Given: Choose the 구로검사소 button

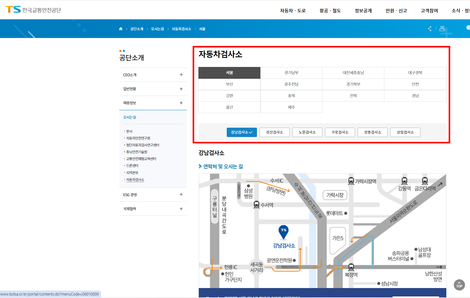Looking at the screenshot, I should click(x=340, y=132).
